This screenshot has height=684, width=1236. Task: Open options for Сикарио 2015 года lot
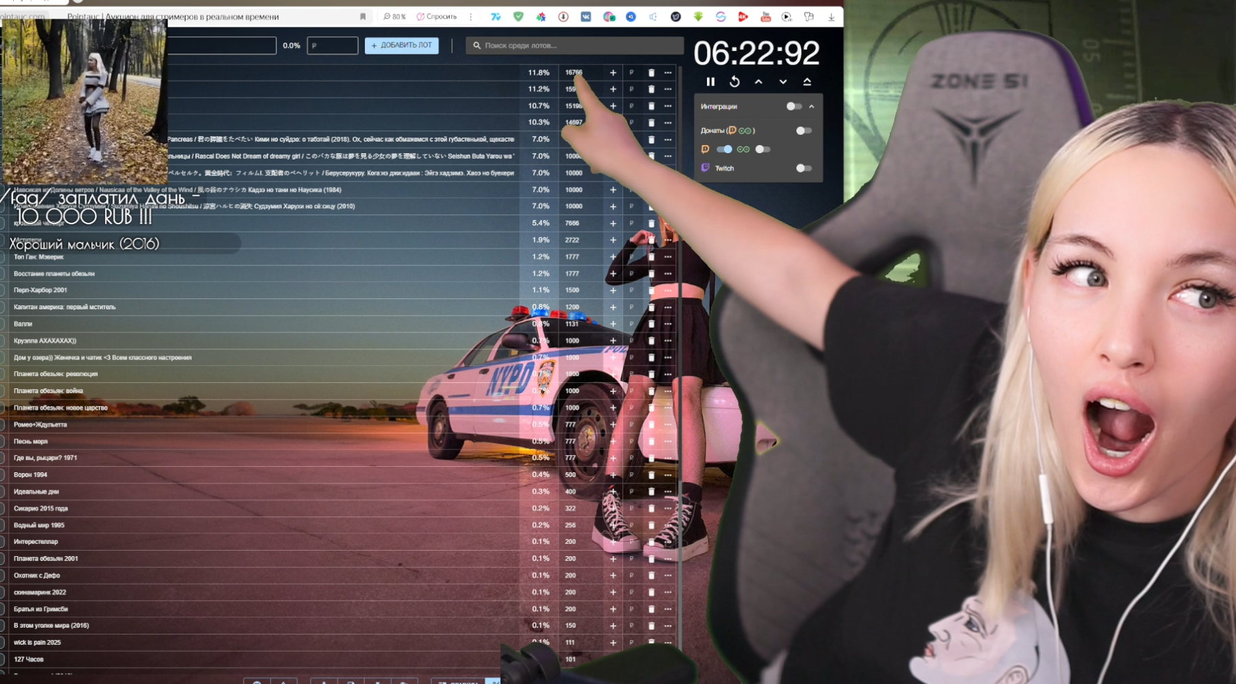[x=668, y=509]
